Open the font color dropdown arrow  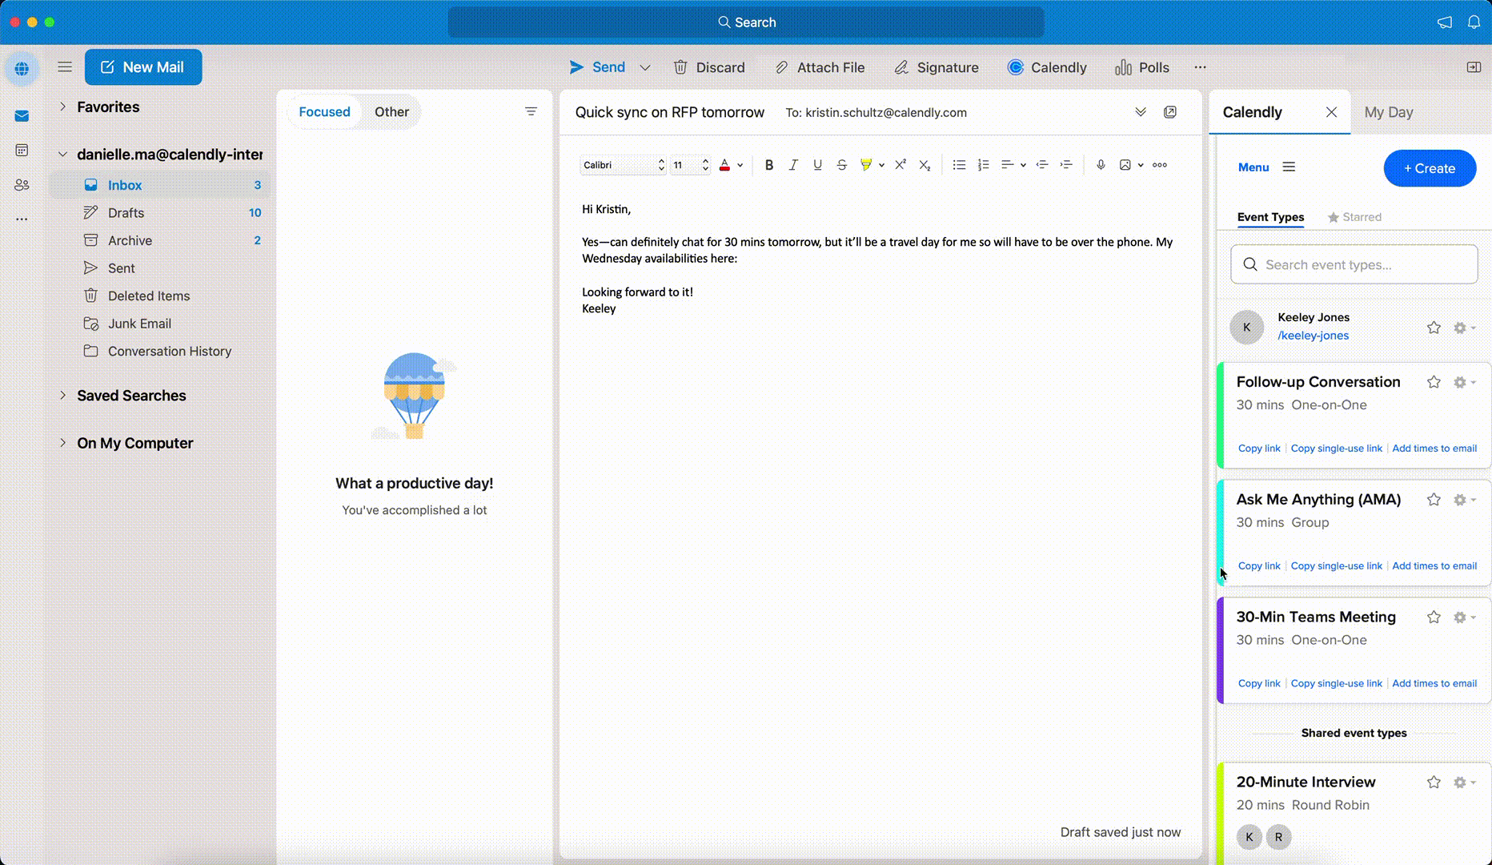pos(740,166)
